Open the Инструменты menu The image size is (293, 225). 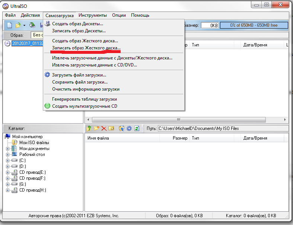[93, 15]
